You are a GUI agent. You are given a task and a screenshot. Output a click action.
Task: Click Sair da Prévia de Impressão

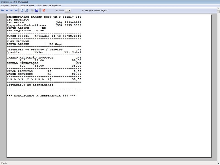[49, 5]
